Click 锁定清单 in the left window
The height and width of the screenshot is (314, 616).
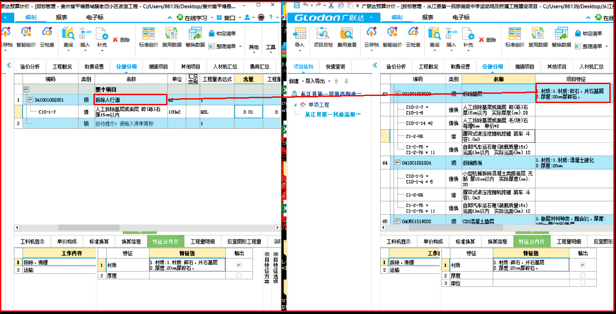pyautogui.click(x=223, y=33)
